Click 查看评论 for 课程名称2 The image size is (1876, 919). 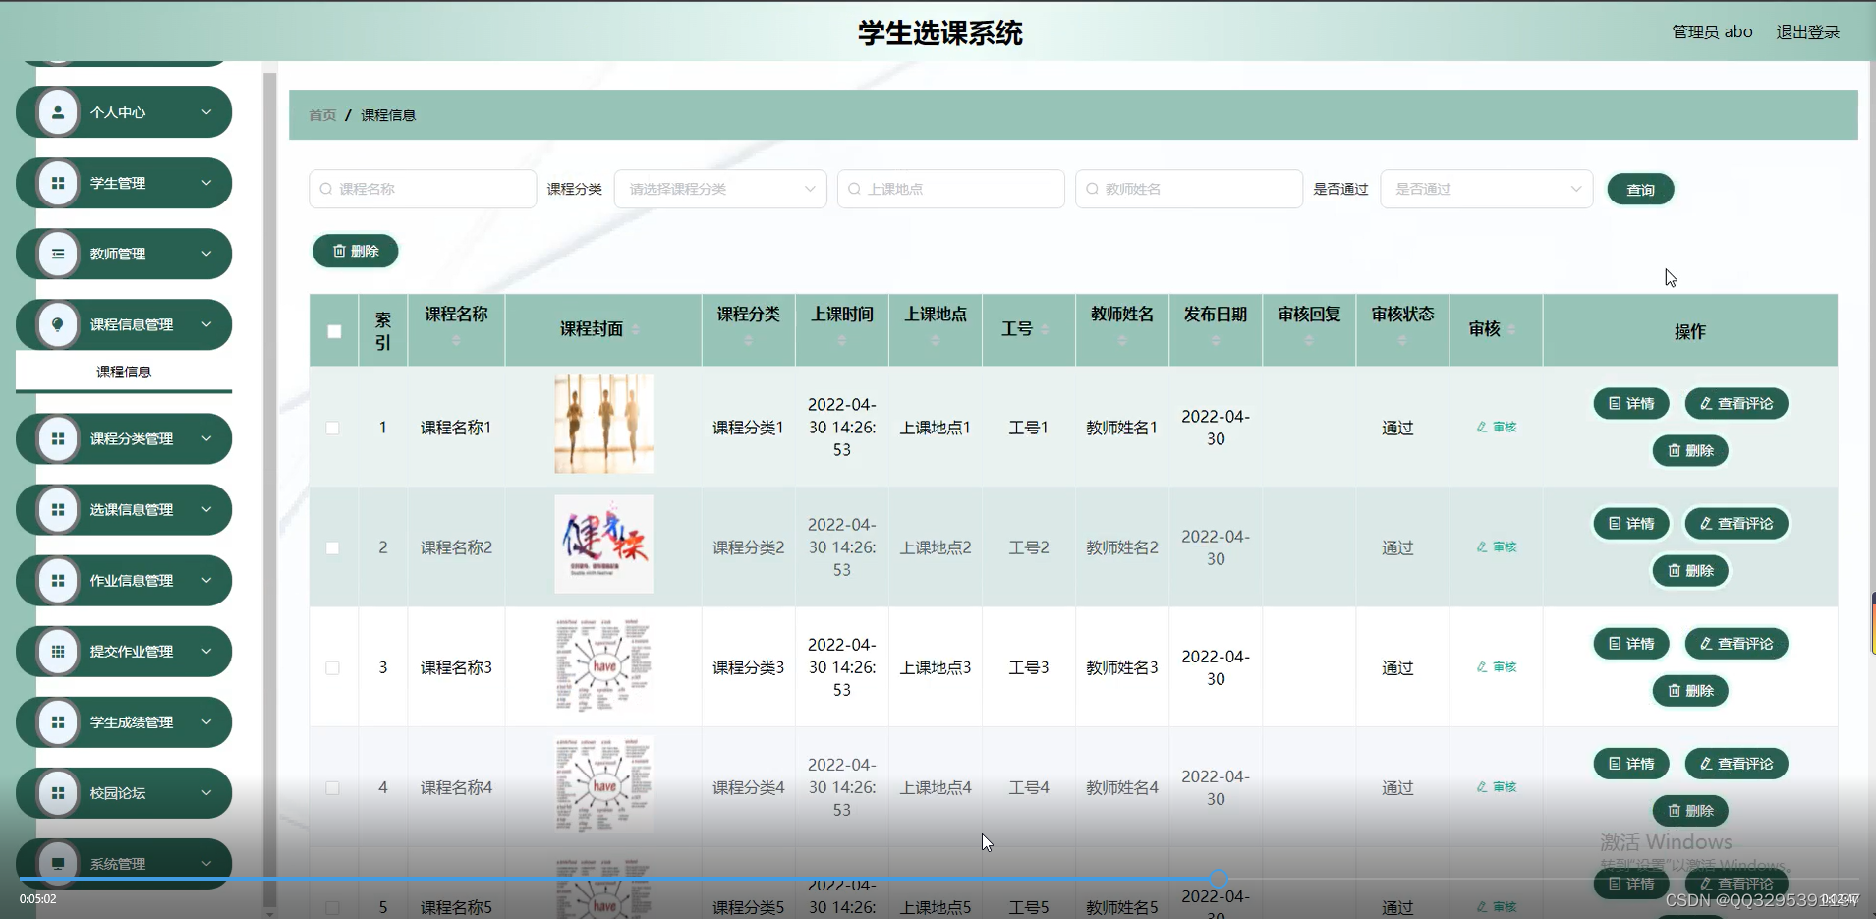pos(1736,523)
